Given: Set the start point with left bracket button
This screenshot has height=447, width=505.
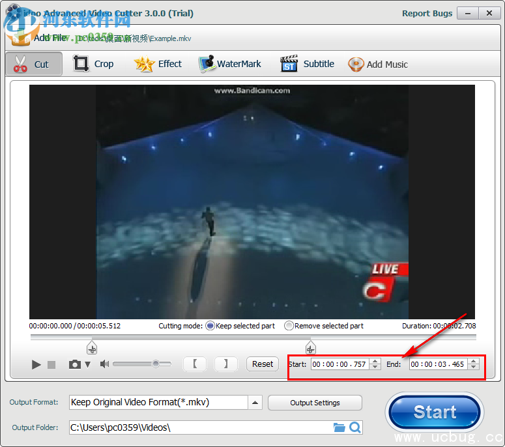Looking at the screenshot, I should tap(195, 364).
